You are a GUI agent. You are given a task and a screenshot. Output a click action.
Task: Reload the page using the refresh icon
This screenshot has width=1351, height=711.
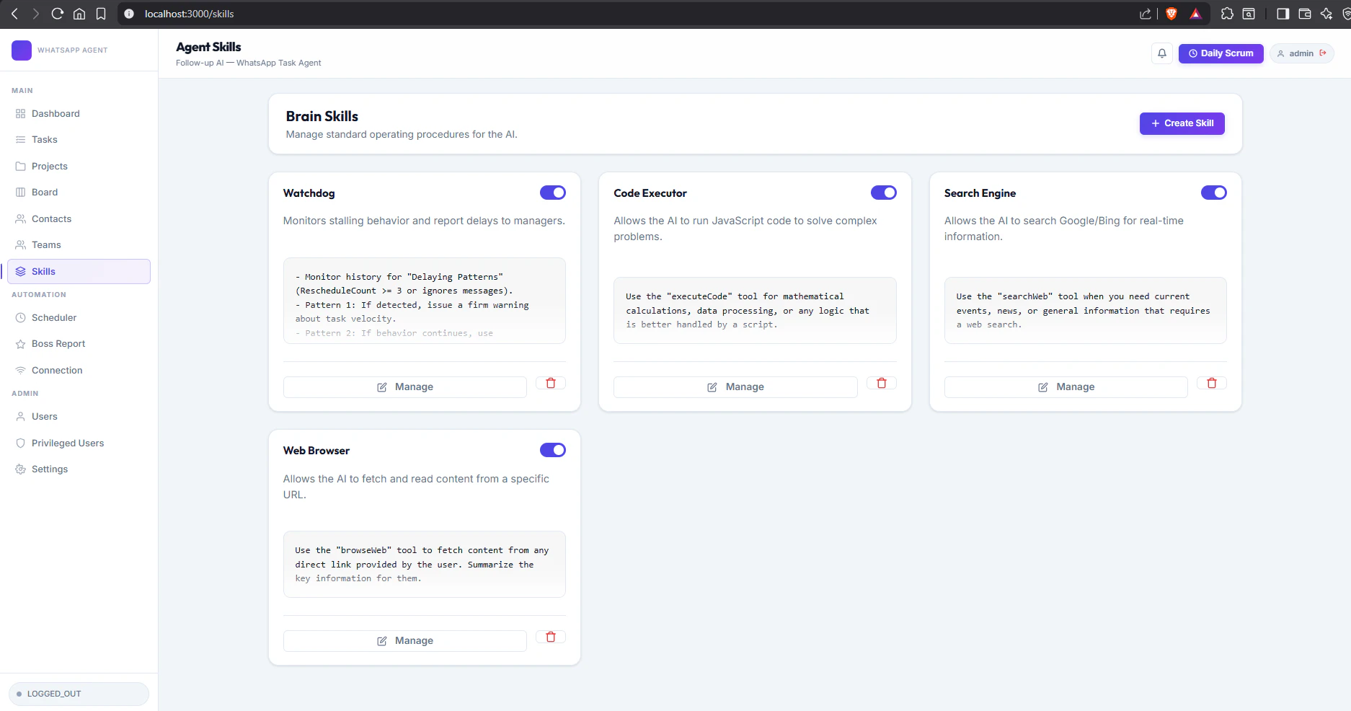click(x=56, y=13)
